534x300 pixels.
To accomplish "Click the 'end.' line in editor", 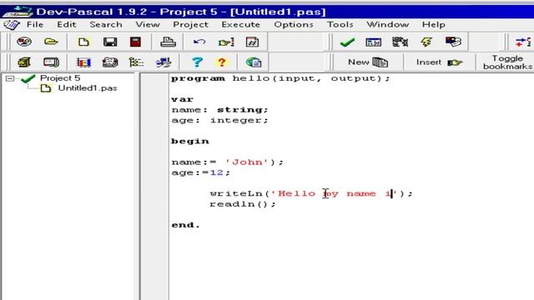I will (x=185, y=225).
